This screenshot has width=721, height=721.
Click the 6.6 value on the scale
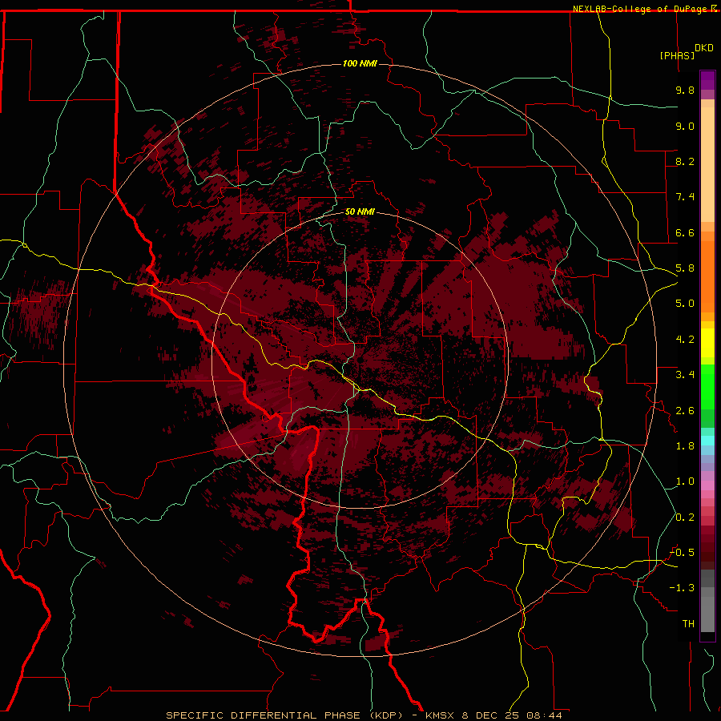[x=685, y=232]
